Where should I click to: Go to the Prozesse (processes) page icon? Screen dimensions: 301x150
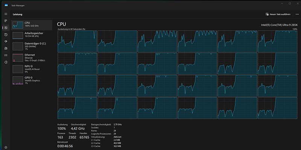point(6,21)
